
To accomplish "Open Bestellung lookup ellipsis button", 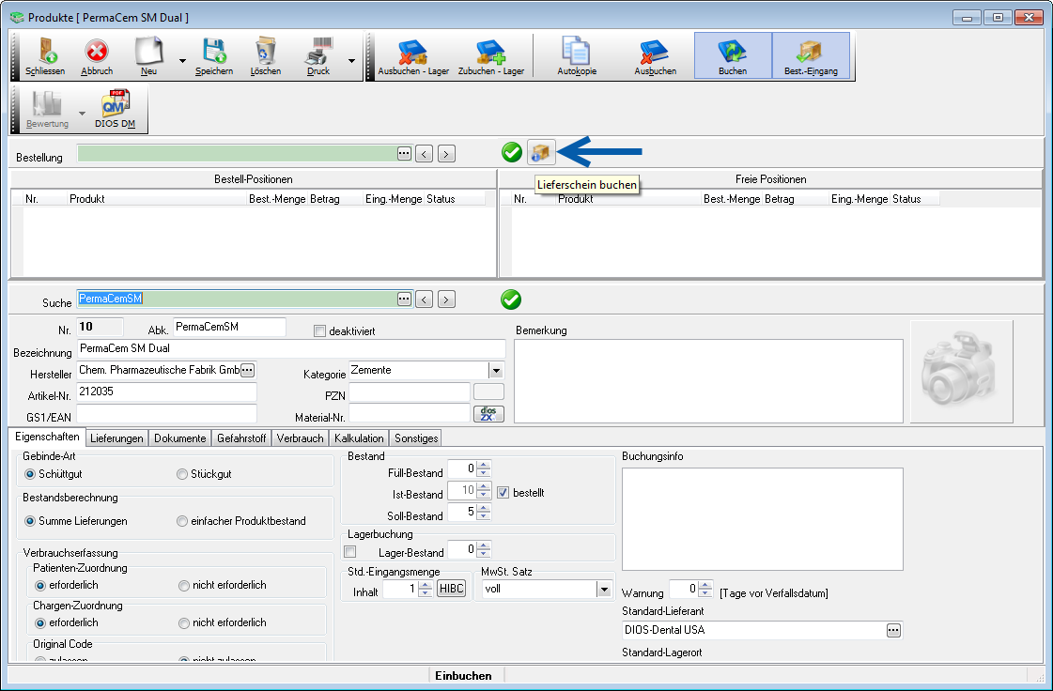I will coord(404,153).
